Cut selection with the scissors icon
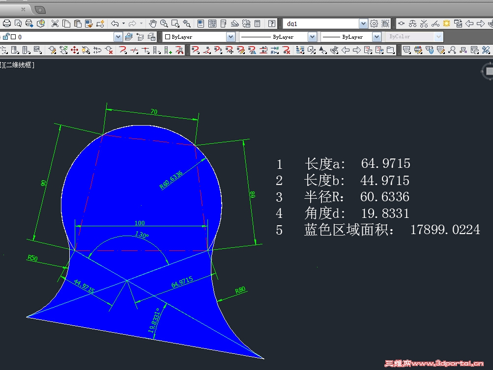 point(55,24)
